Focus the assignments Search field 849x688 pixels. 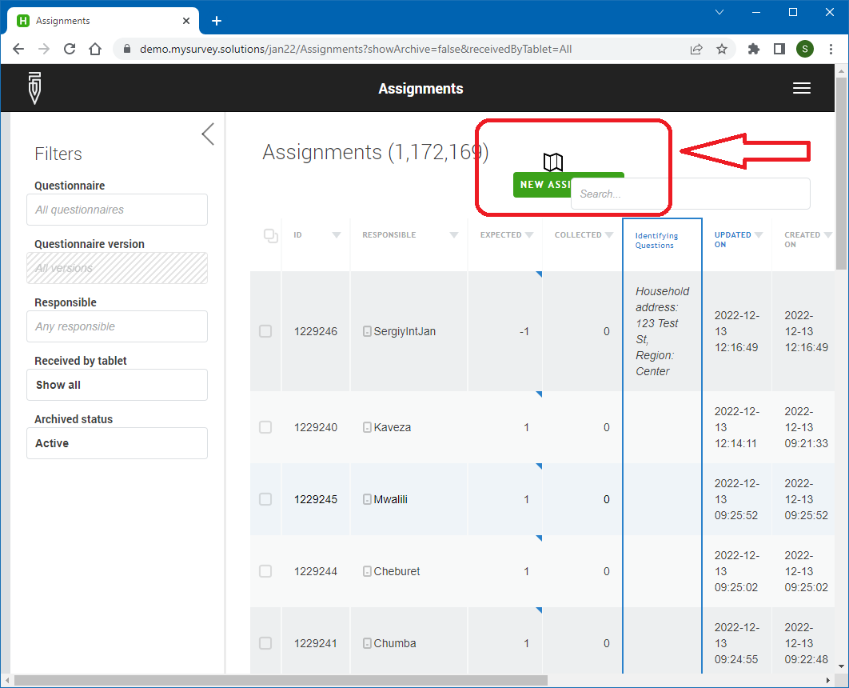click(691, 194)
